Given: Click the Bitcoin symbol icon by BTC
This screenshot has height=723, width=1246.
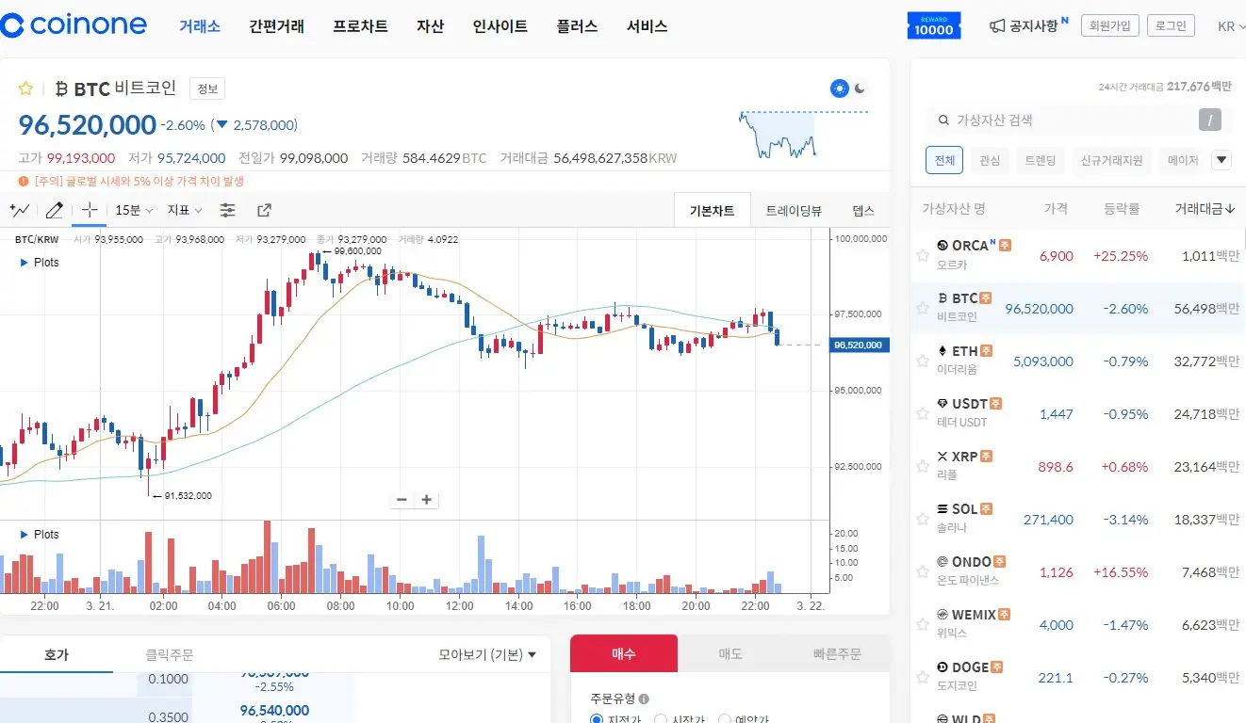Looking at the screenshot, I should click(61, 88).
